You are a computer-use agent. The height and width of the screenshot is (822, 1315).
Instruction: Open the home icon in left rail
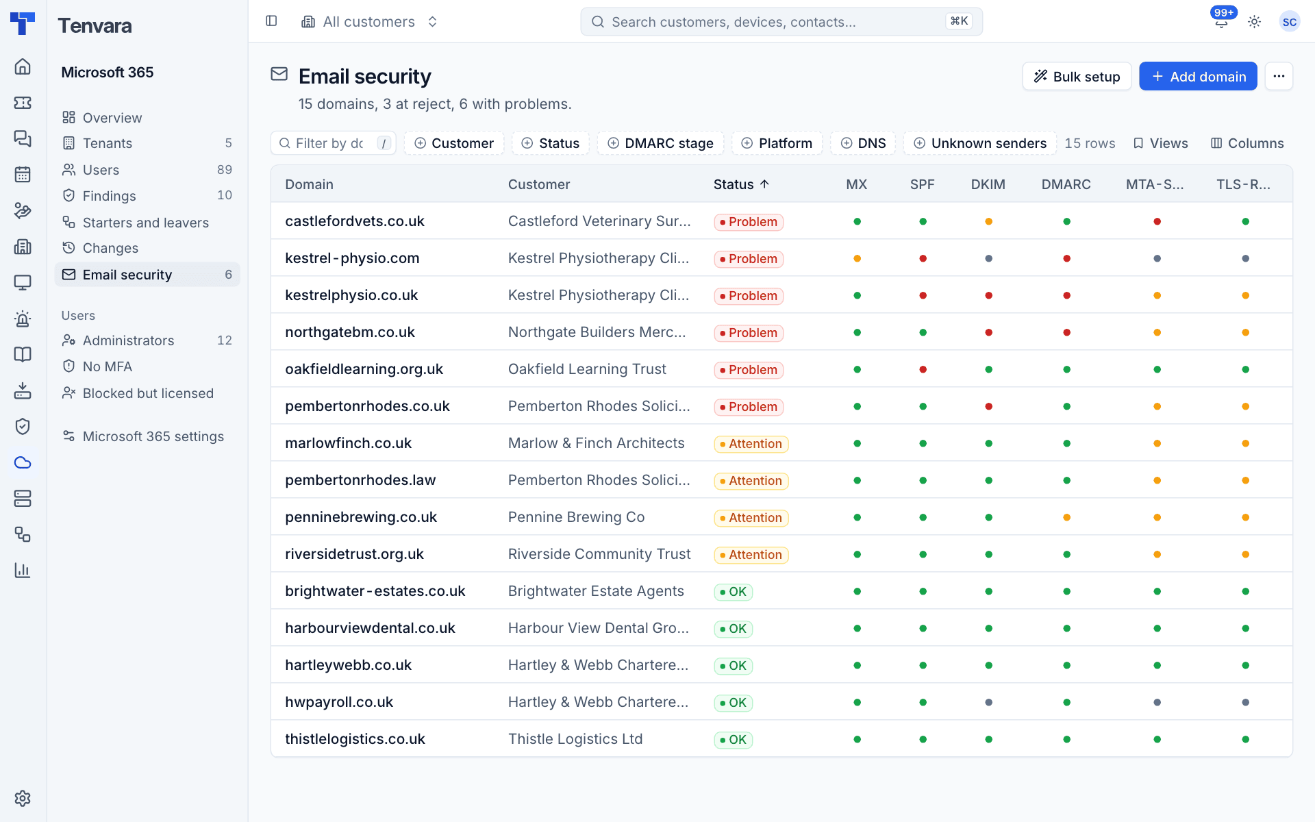[23, 66]
